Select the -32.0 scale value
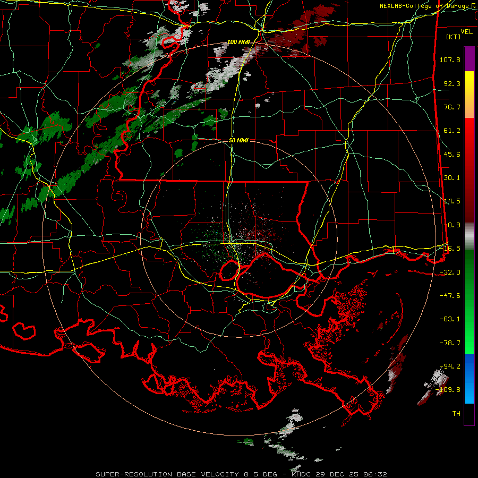The image size is (478, 478). pos(450,272)
